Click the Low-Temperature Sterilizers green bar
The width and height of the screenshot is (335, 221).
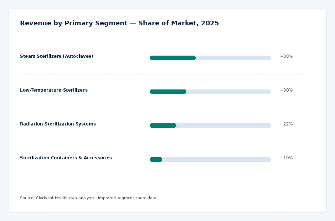tap(168, 92)
